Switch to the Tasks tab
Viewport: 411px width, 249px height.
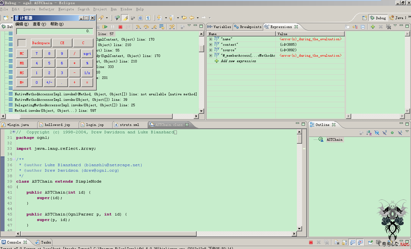(43, 242)
